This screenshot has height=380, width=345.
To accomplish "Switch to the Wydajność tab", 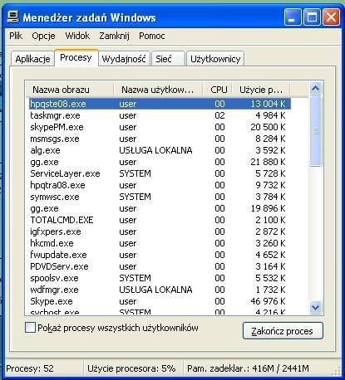I will coord(124,59).
